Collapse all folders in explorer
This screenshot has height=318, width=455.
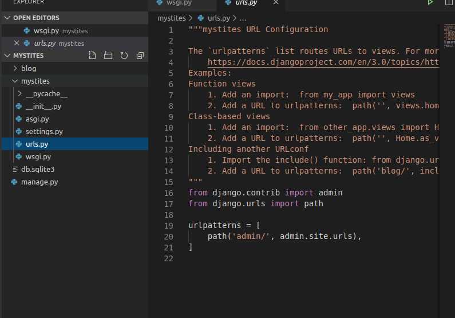[140, 55]
